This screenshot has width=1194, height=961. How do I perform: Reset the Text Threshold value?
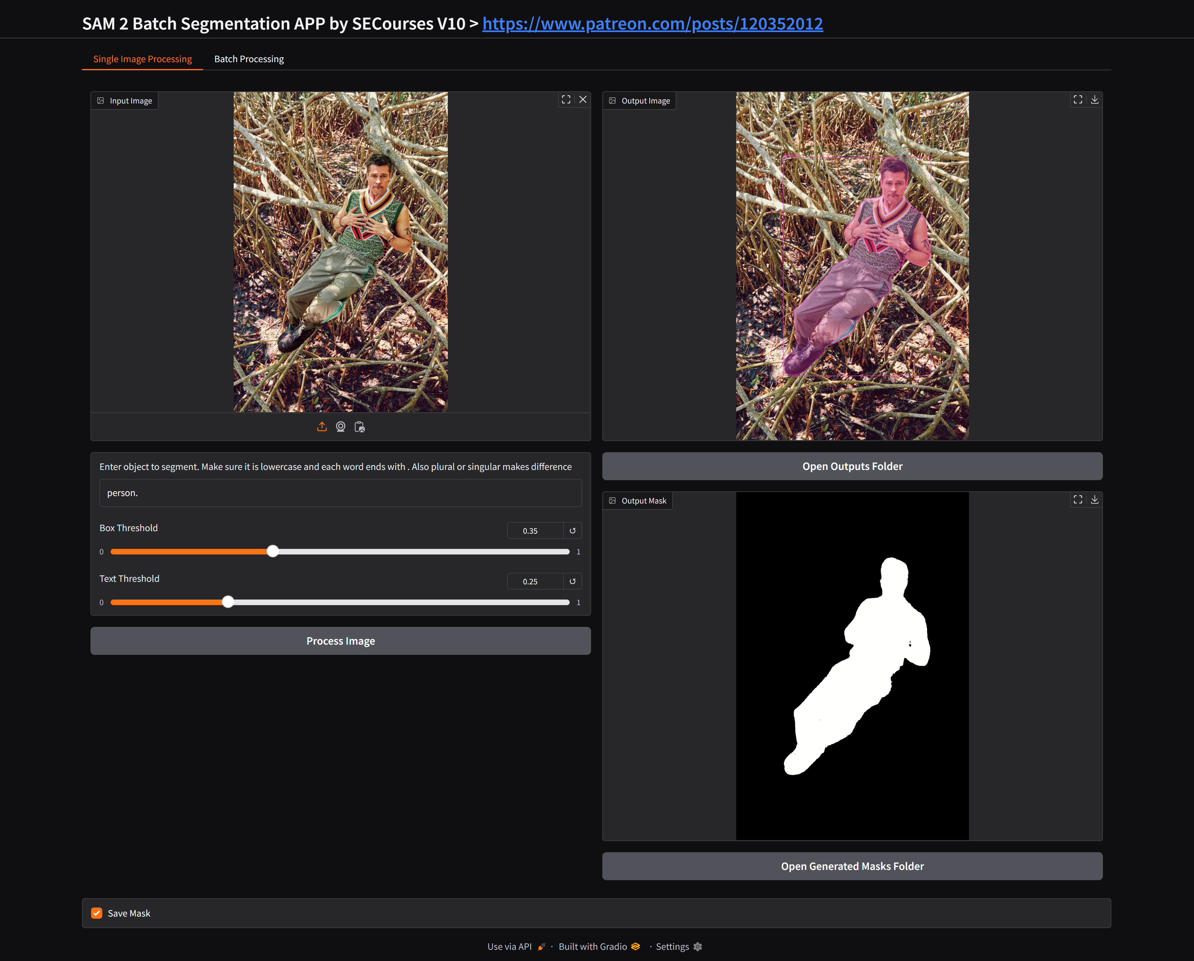click(x=573, y=581)
